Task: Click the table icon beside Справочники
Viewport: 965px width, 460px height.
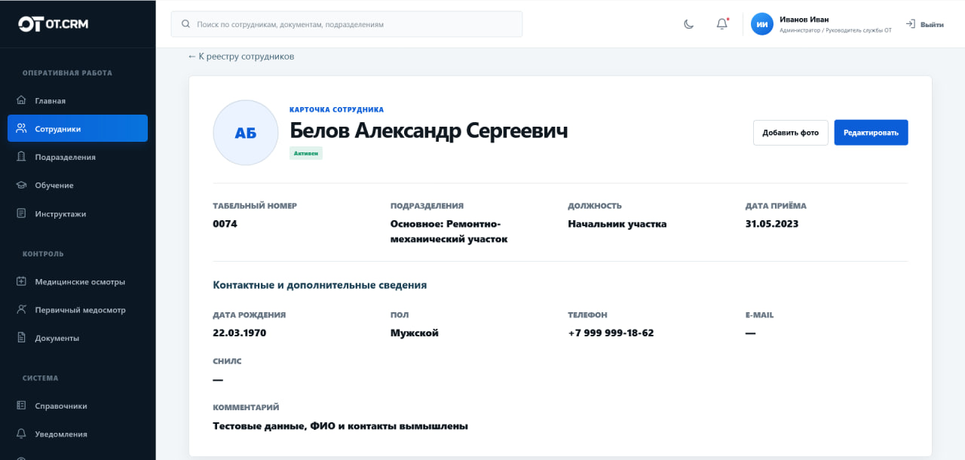Action: [21, 406]
